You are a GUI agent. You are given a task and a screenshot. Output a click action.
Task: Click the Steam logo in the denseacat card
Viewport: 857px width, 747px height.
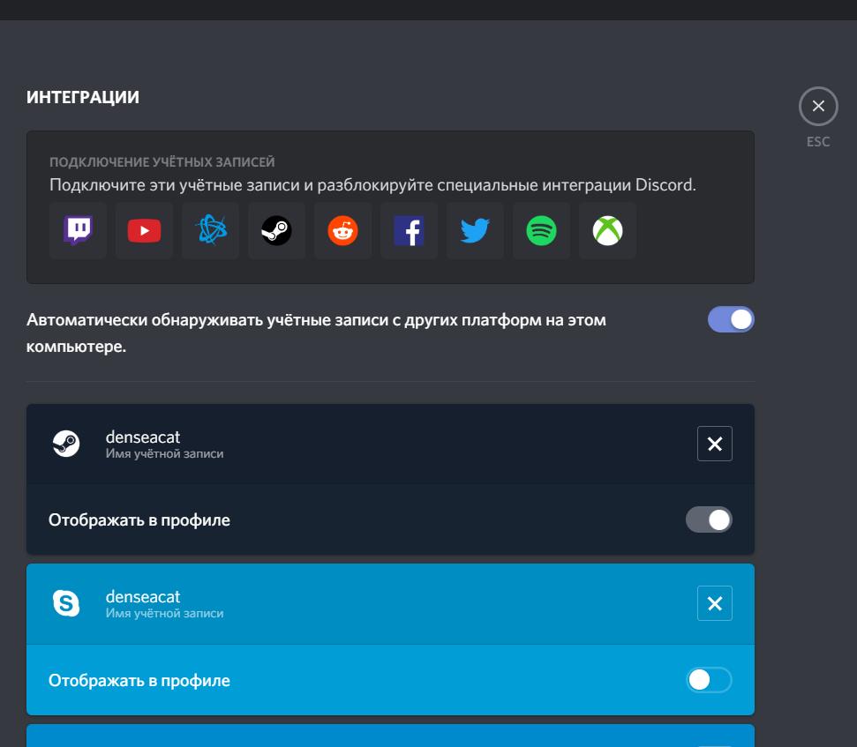click(x=66, y=444)
